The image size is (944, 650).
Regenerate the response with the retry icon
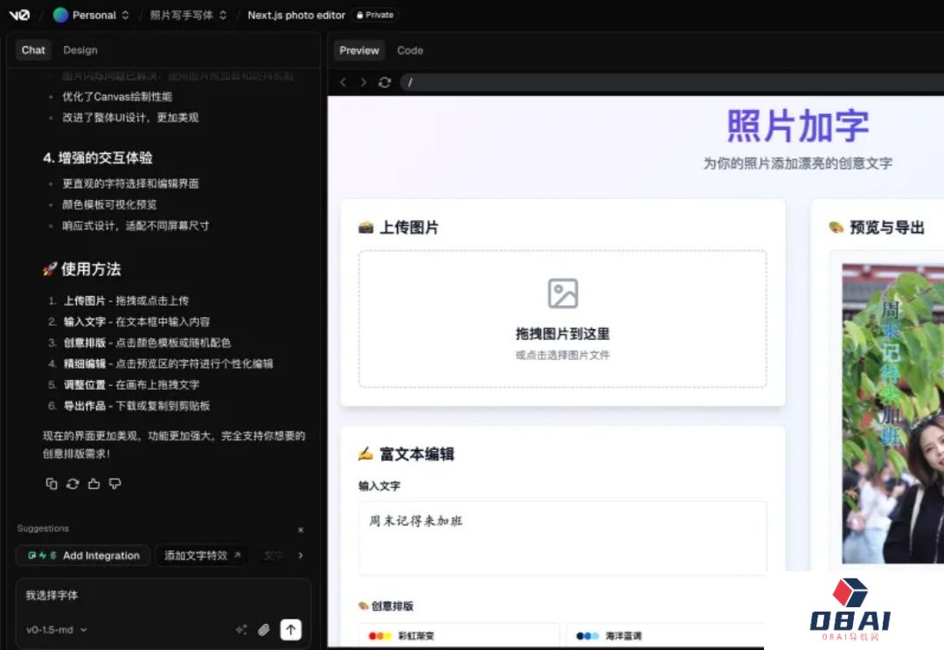tap(73, 484)
